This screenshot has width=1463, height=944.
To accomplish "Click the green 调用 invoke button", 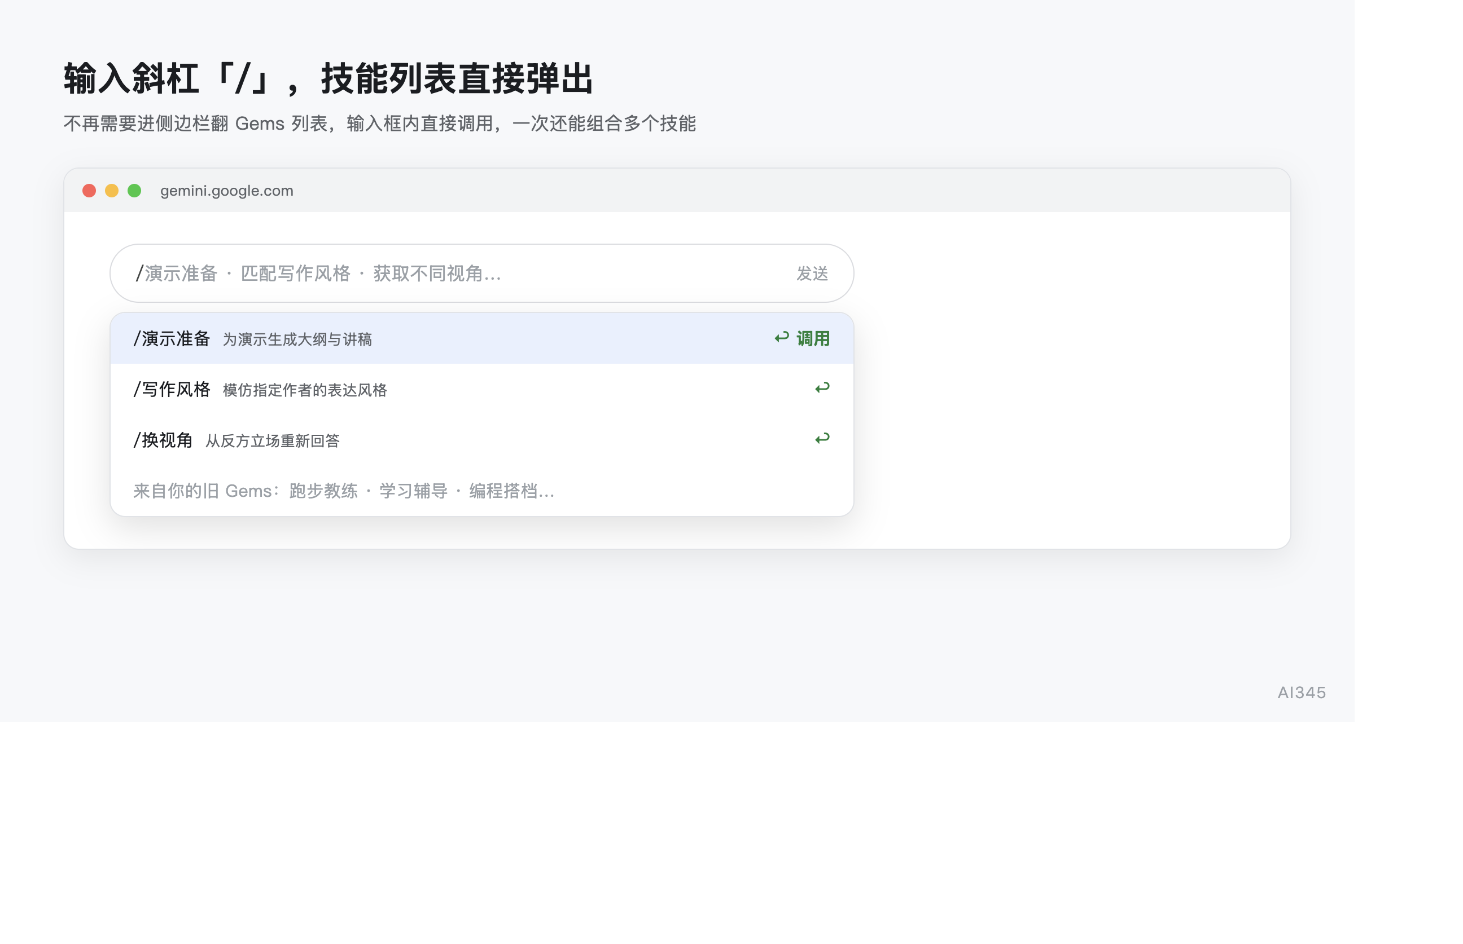I will 812,338.
